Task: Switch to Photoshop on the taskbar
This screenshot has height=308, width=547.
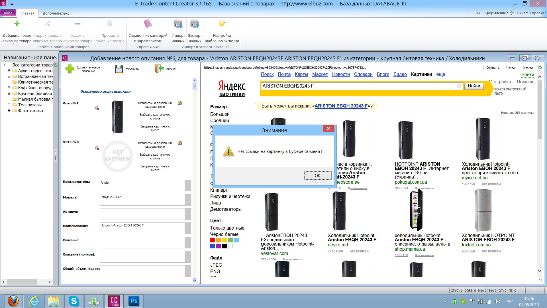Action: (x=134, y=301)
